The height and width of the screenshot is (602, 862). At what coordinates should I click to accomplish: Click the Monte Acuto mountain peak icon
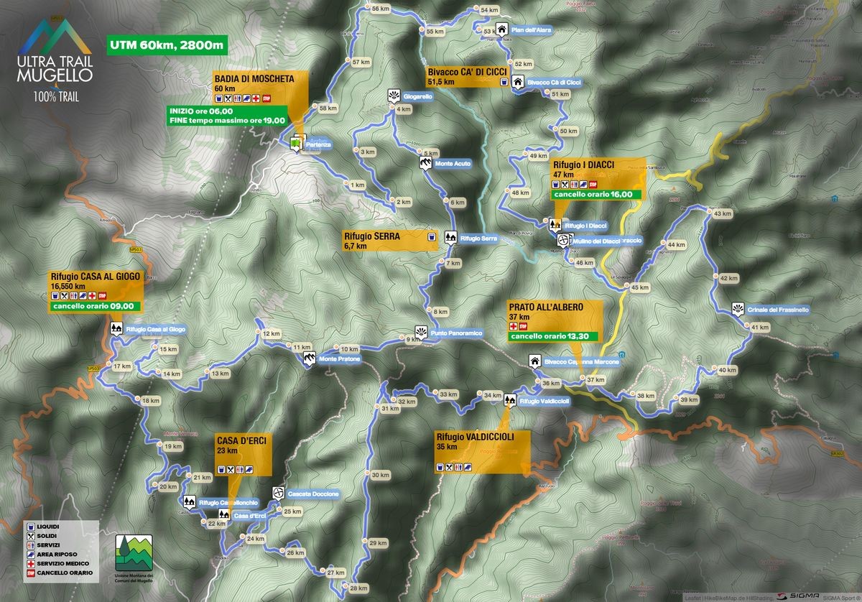[x=425, y=164]
